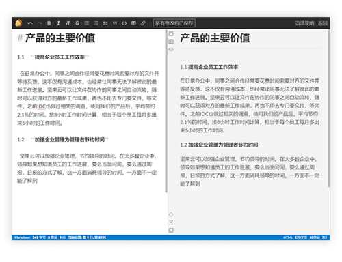Image resolution: width=342 pixels, height=262 pixels.
Task: Click the nut logo icon in the toolbar
Action: tap(19, 23)
